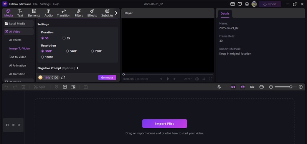
Task: Open the Details tab
Action: (x=225, y=13)
